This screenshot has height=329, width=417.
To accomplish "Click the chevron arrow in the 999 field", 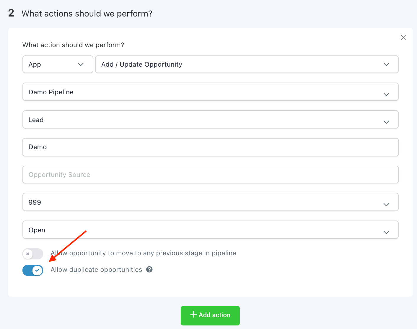I will click(x=386, y=205).
